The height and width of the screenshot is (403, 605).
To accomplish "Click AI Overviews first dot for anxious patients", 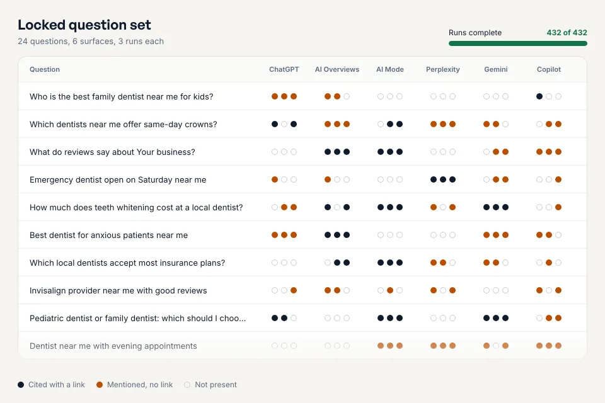I will coord(328,236).
